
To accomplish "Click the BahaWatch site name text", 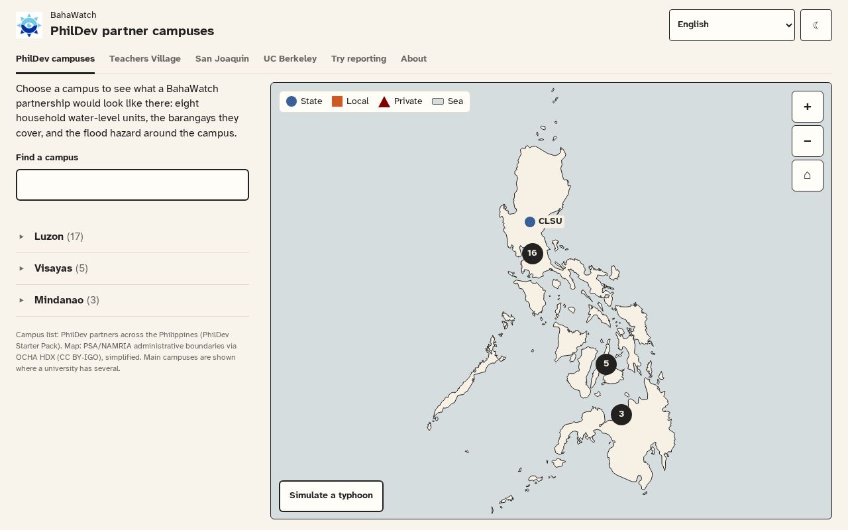I will (74, 15).
